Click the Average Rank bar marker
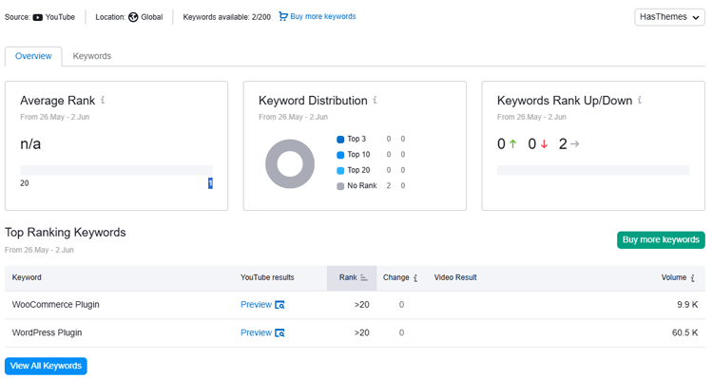Viewport: 713px width, 379px height. pos(210,183)
